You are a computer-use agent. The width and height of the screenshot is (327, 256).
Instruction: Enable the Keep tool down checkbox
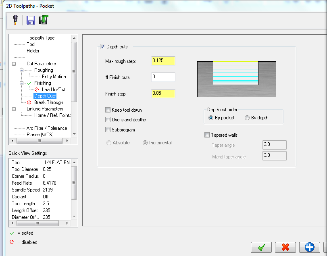(x=108, y=110)
